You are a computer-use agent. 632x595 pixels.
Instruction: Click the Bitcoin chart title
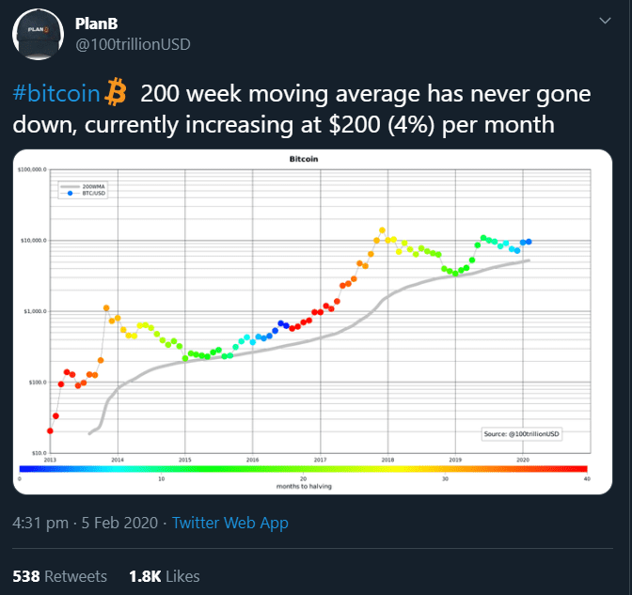(x=303, y=161)
